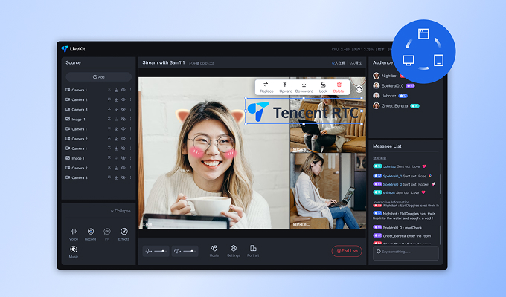Toggle visibility of bottommost Camera 2 source
The width and height of the screenshot is (506, 297).
click(124, 168)
